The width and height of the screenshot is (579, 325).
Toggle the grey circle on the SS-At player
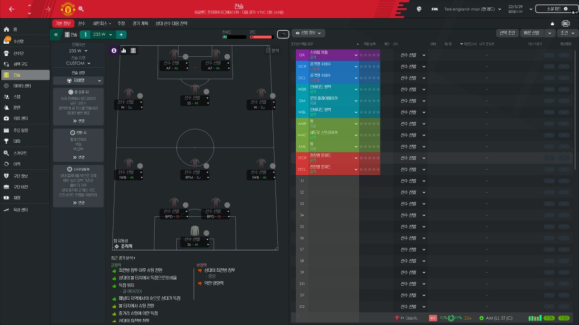(206, 92)
